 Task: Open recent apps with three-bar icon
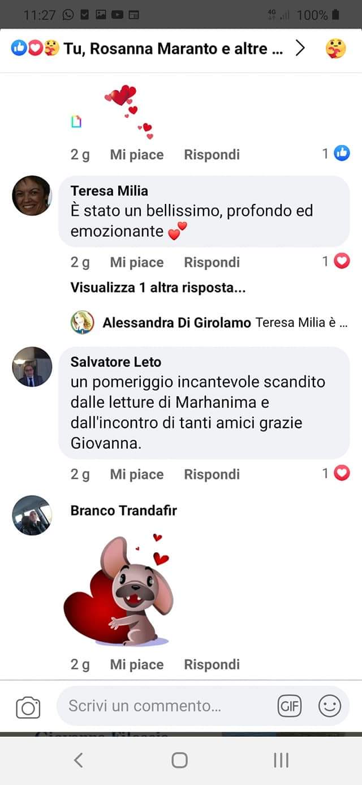[x=281, y=760]
